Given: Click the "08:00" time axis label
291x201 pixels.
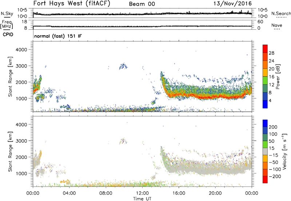Looking at the screenshot, I should 106,193.
